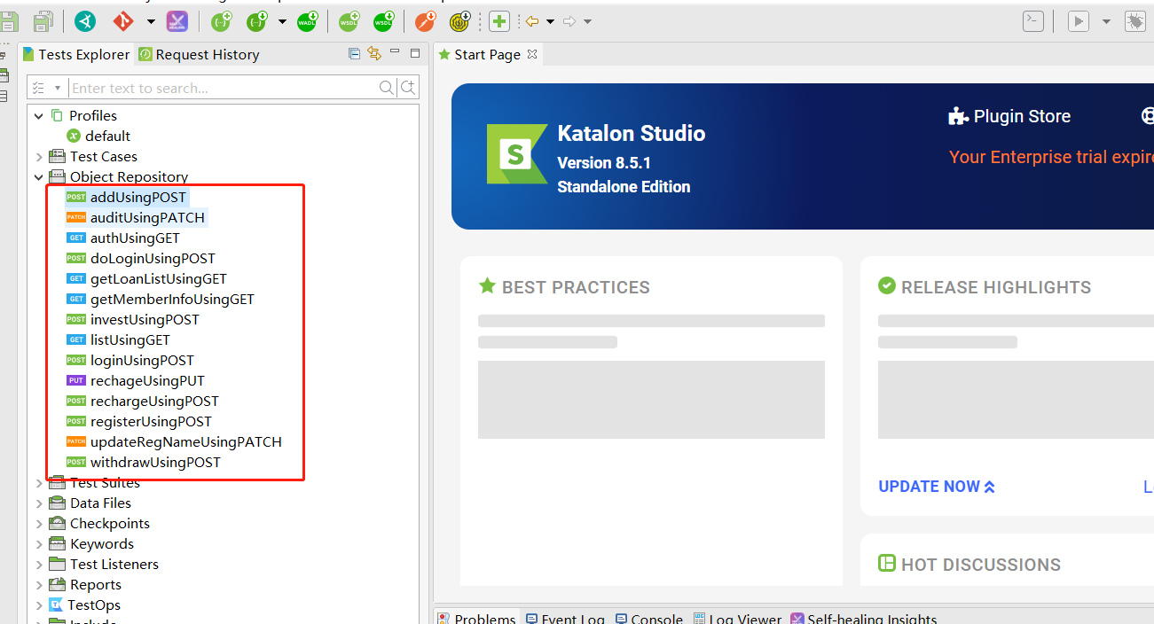
Task: Click the Collapse All icon in Tests Explorer
Action: coord(355,54)
